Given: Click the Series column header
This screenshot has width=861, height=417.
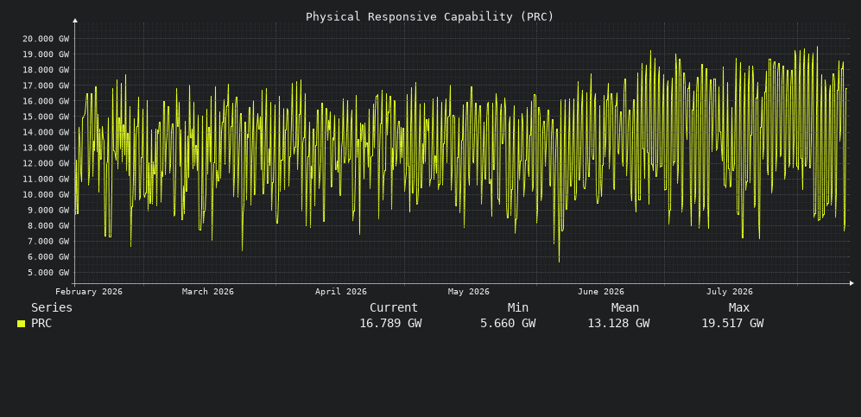Looking at the screenshot, I should (52, 307).
